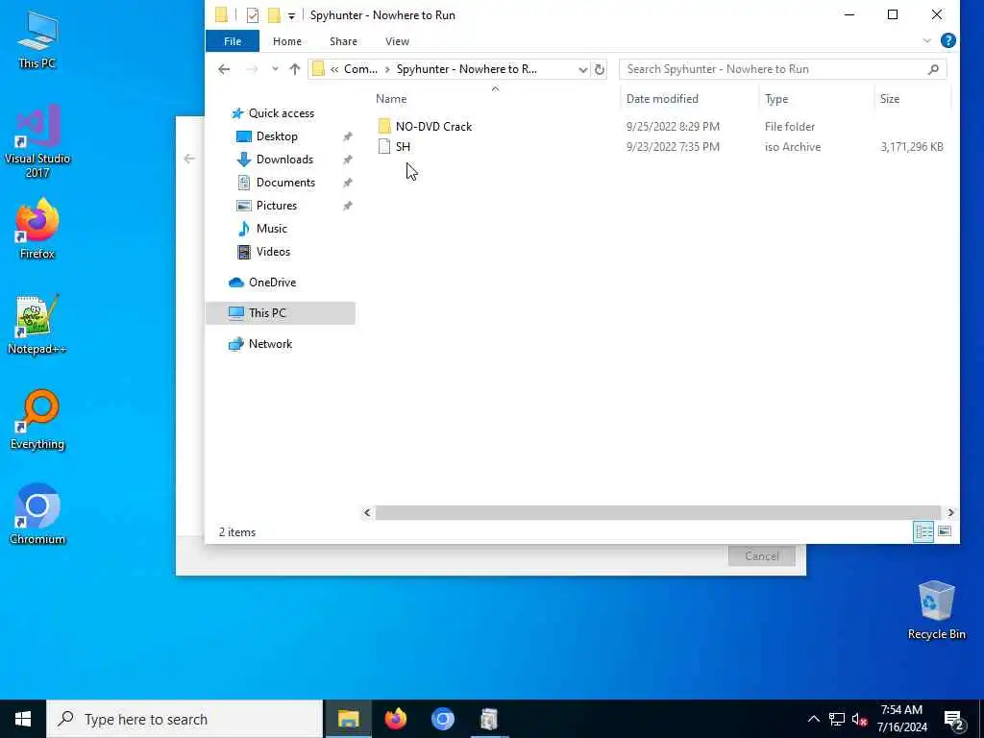
Task: Switch to the View ribbon tab
Action: (x=397, y=41)
